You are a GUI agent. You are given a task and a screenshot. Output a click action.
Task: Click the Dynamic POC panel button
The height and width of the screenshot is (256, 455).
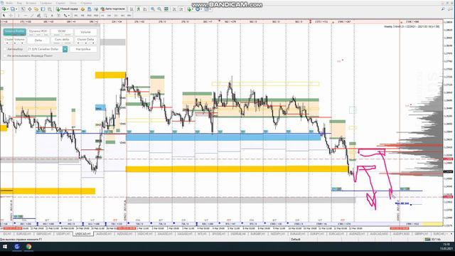pos(38,31)
